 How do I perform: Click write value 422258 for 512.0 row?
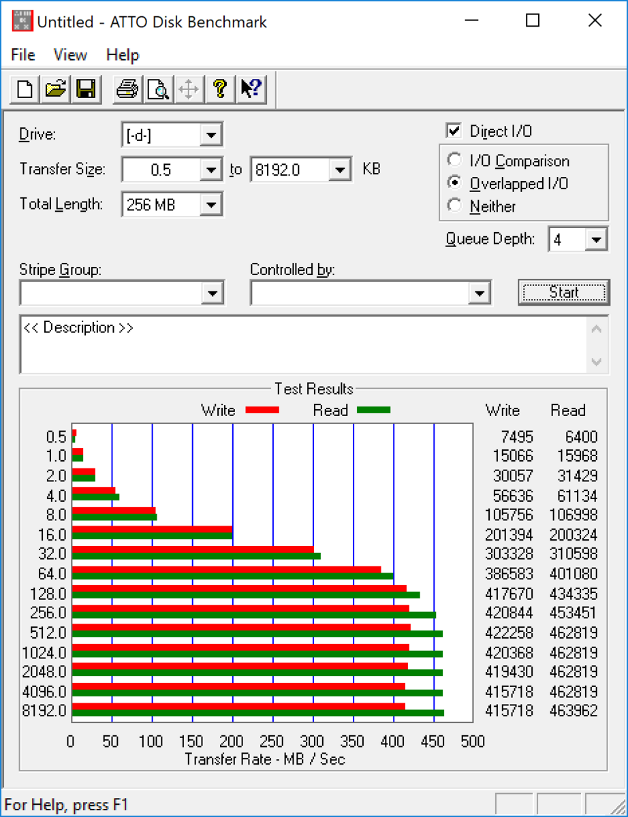point(509,632)
